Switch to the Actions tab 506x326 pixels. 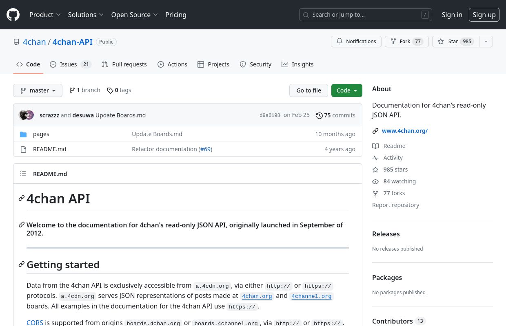point(172,64)
